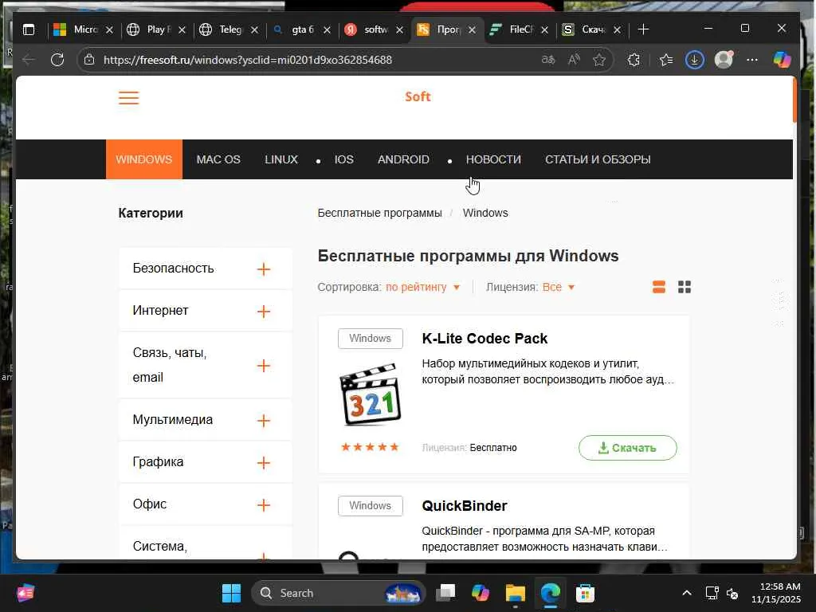816x612 pixels.
Task: Go back in browser
Action: pyautogui.click(x=29, y=60)
